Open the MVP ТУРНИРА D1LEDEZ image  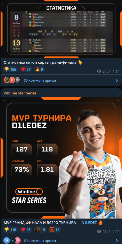(x=61, y=158)
